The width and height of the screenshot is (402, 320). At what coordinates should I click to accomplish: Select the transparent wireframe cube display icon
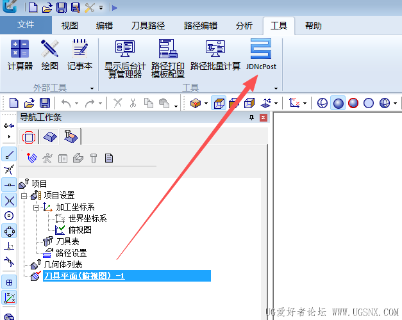[249, 103]
